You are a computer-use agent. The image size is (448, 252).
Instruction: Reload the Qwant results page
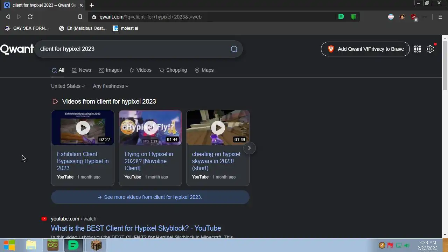coord(30,17)
